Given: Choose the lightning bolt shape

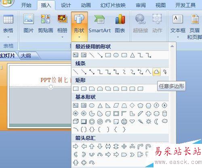Looking at the screenshot, I should coord(140,121).
